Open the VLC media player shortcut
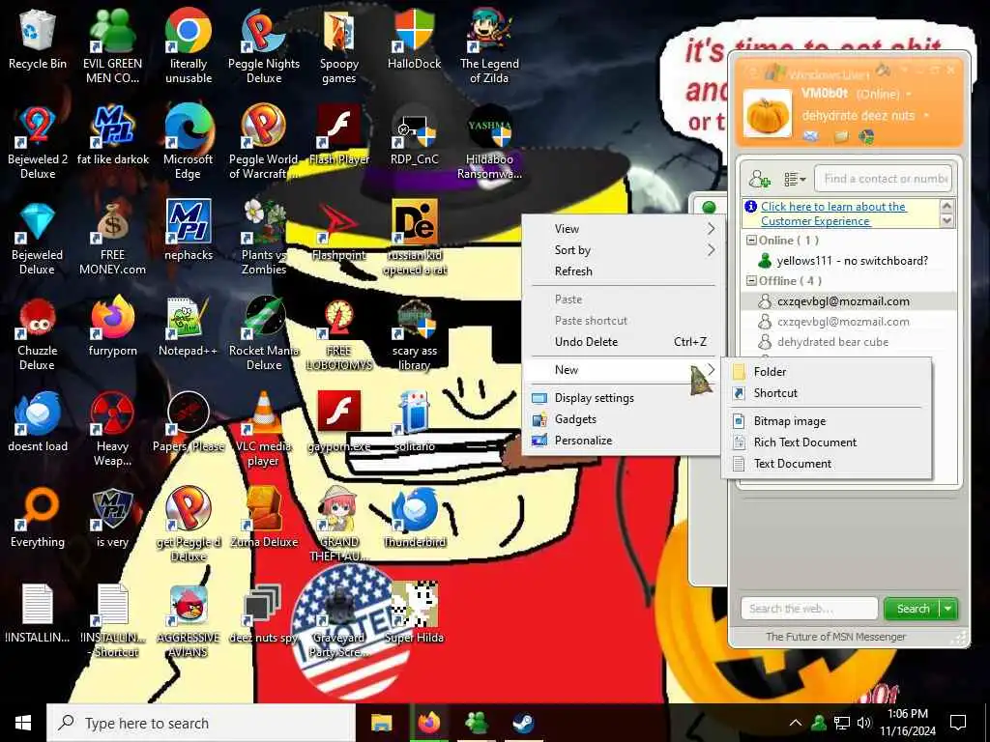990x742 pixels. coord(263,428)
